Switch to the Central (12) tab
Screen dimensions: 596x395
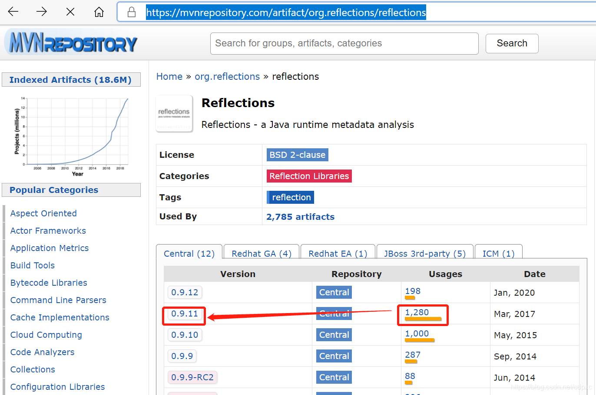click(189, 254)
